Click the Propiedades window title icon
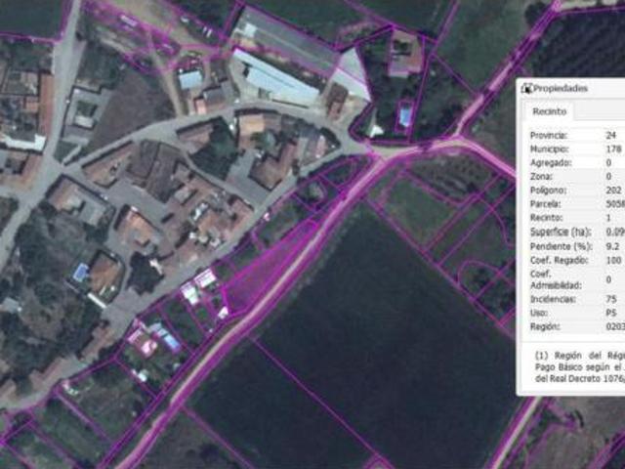 click(527, 88)
